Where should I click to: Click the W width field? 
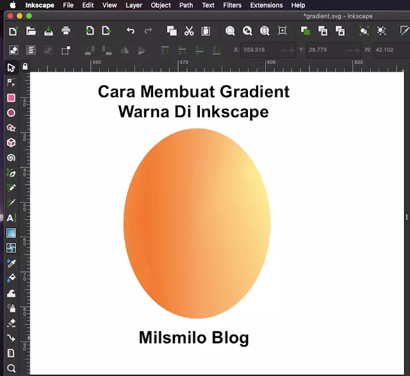tap(391, 50)
